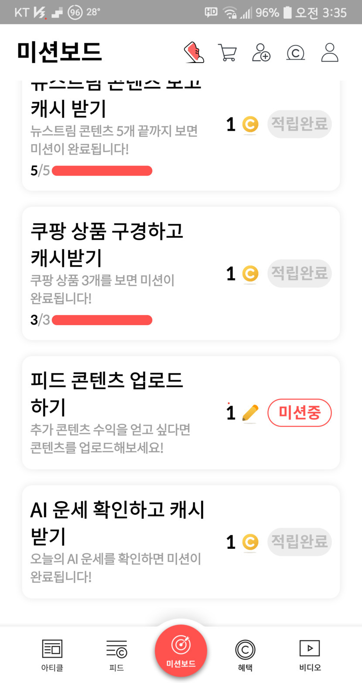Tap 적립완료 button on 뉴스트림 mission
This screenshot has width=362, height=683.
[299, 124]
